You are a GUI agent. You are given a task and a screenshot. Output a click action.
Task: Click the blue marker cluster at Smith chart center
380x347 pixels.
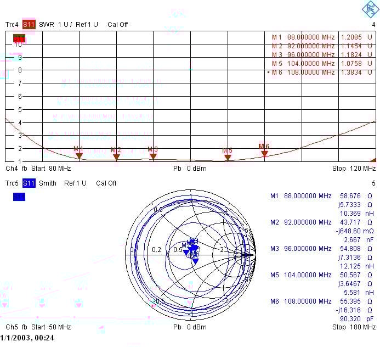coord(192,250)
